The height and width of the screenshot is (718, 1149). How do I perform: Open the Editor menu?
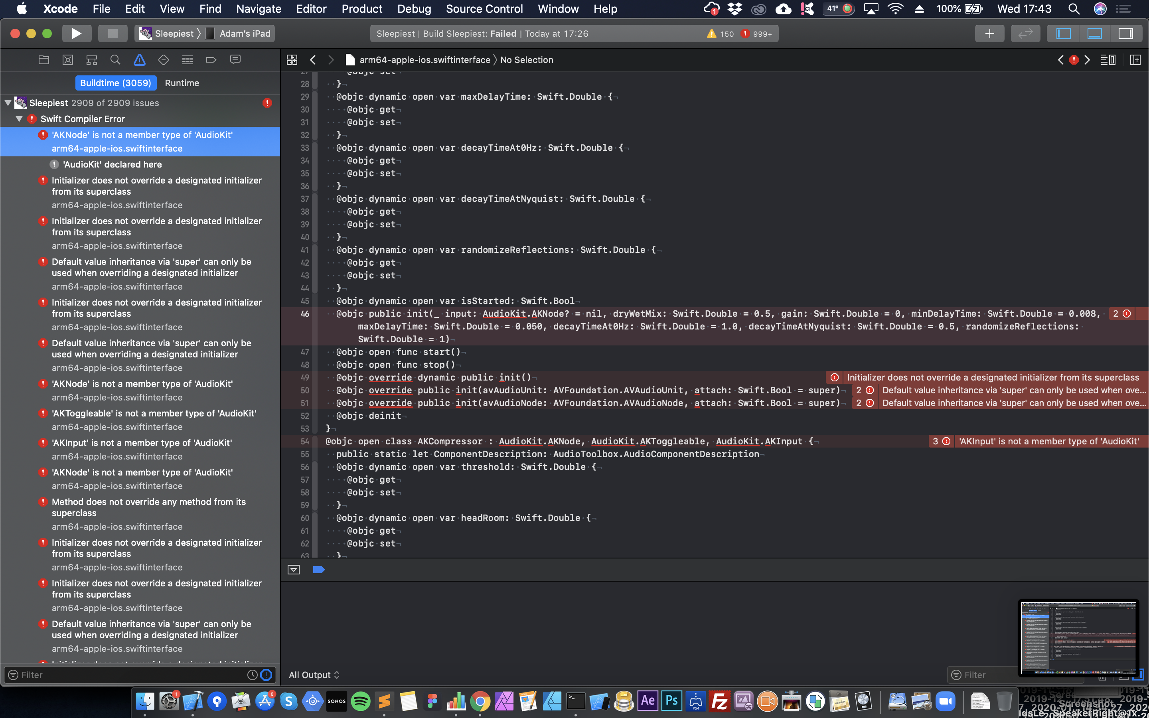[311, 8]
